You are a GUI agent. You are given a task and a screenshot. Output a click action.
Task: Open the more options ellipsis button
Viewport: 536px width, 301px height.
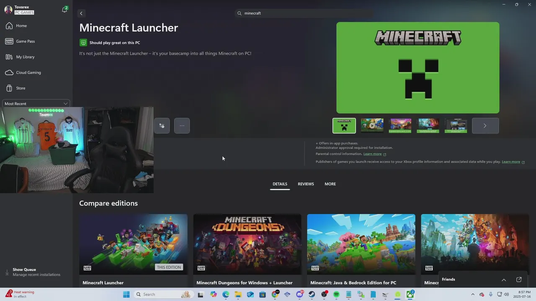182,125
